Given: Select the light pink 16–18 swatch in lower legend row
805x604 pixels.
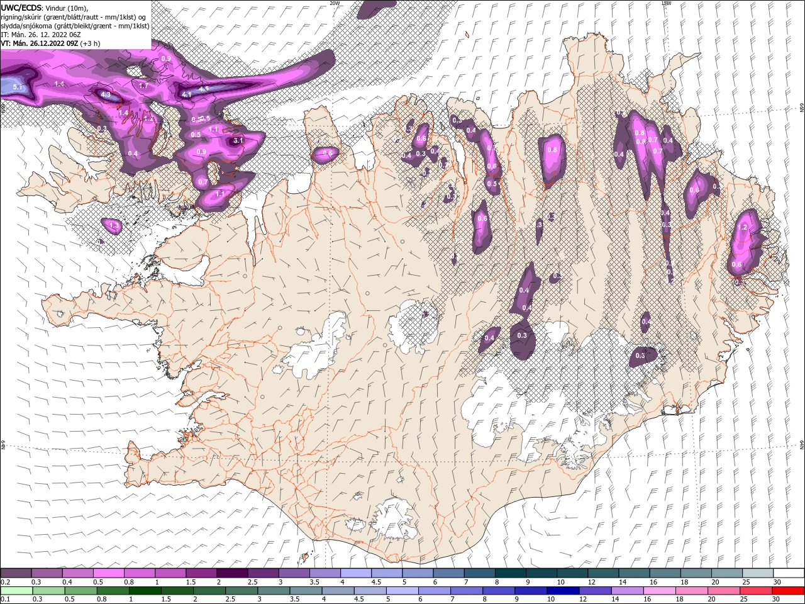Looking at the screenshot, I should (x=659, y=591).
